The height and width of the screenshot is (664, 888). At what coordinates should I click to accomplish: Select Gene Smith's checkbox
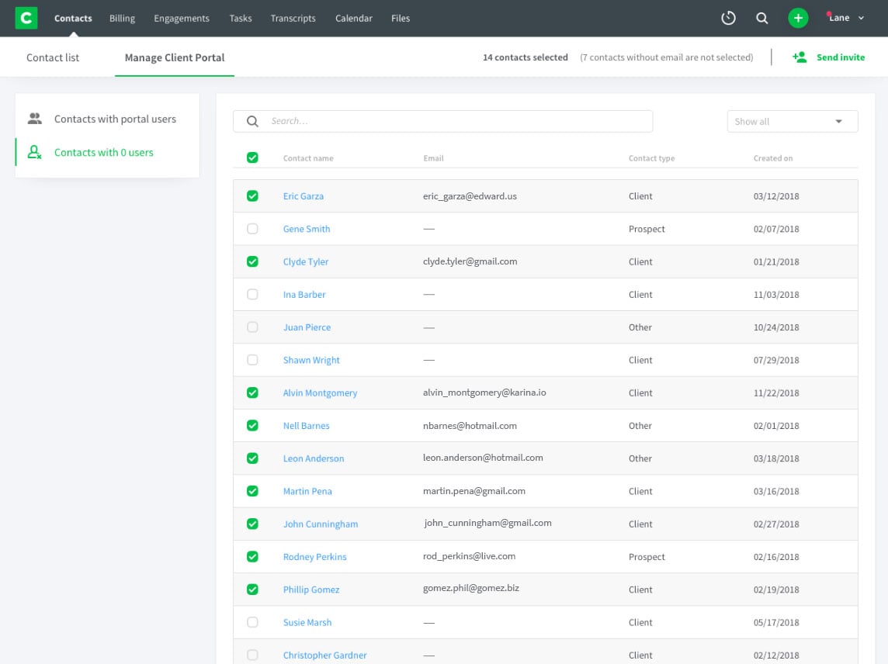coord(252,228)
